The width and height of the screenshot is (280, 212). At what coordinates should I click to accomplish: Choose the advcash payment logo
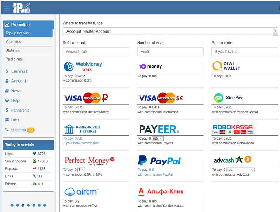pyautogui.click(x=232, y=160)
